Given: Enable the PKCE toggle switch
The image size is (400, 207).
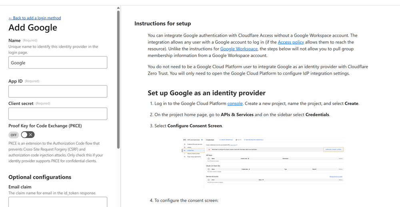Looking at the screenshot, I should coord(28,135).
